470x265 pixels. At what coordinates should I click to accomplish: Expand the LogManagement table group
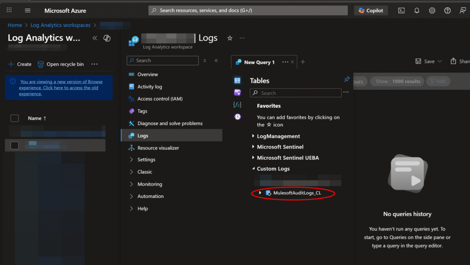[253, 136]
